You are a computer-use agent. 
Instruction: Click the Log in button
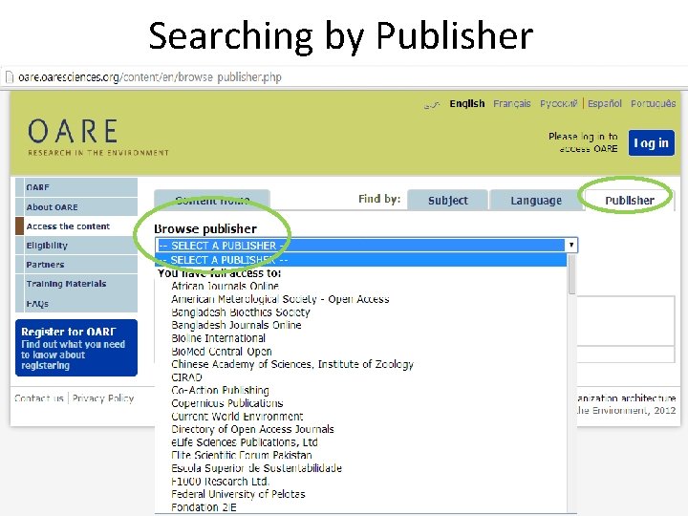click(651, 143)
